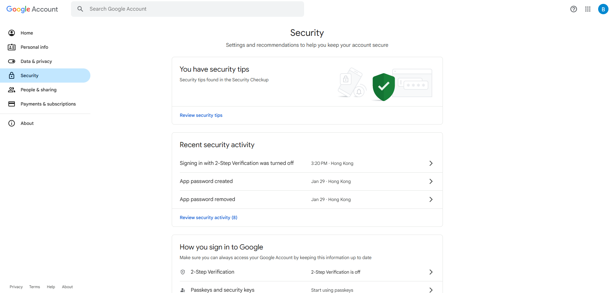
Task: Click the green security shield illustration
Action: pos(383,87)
